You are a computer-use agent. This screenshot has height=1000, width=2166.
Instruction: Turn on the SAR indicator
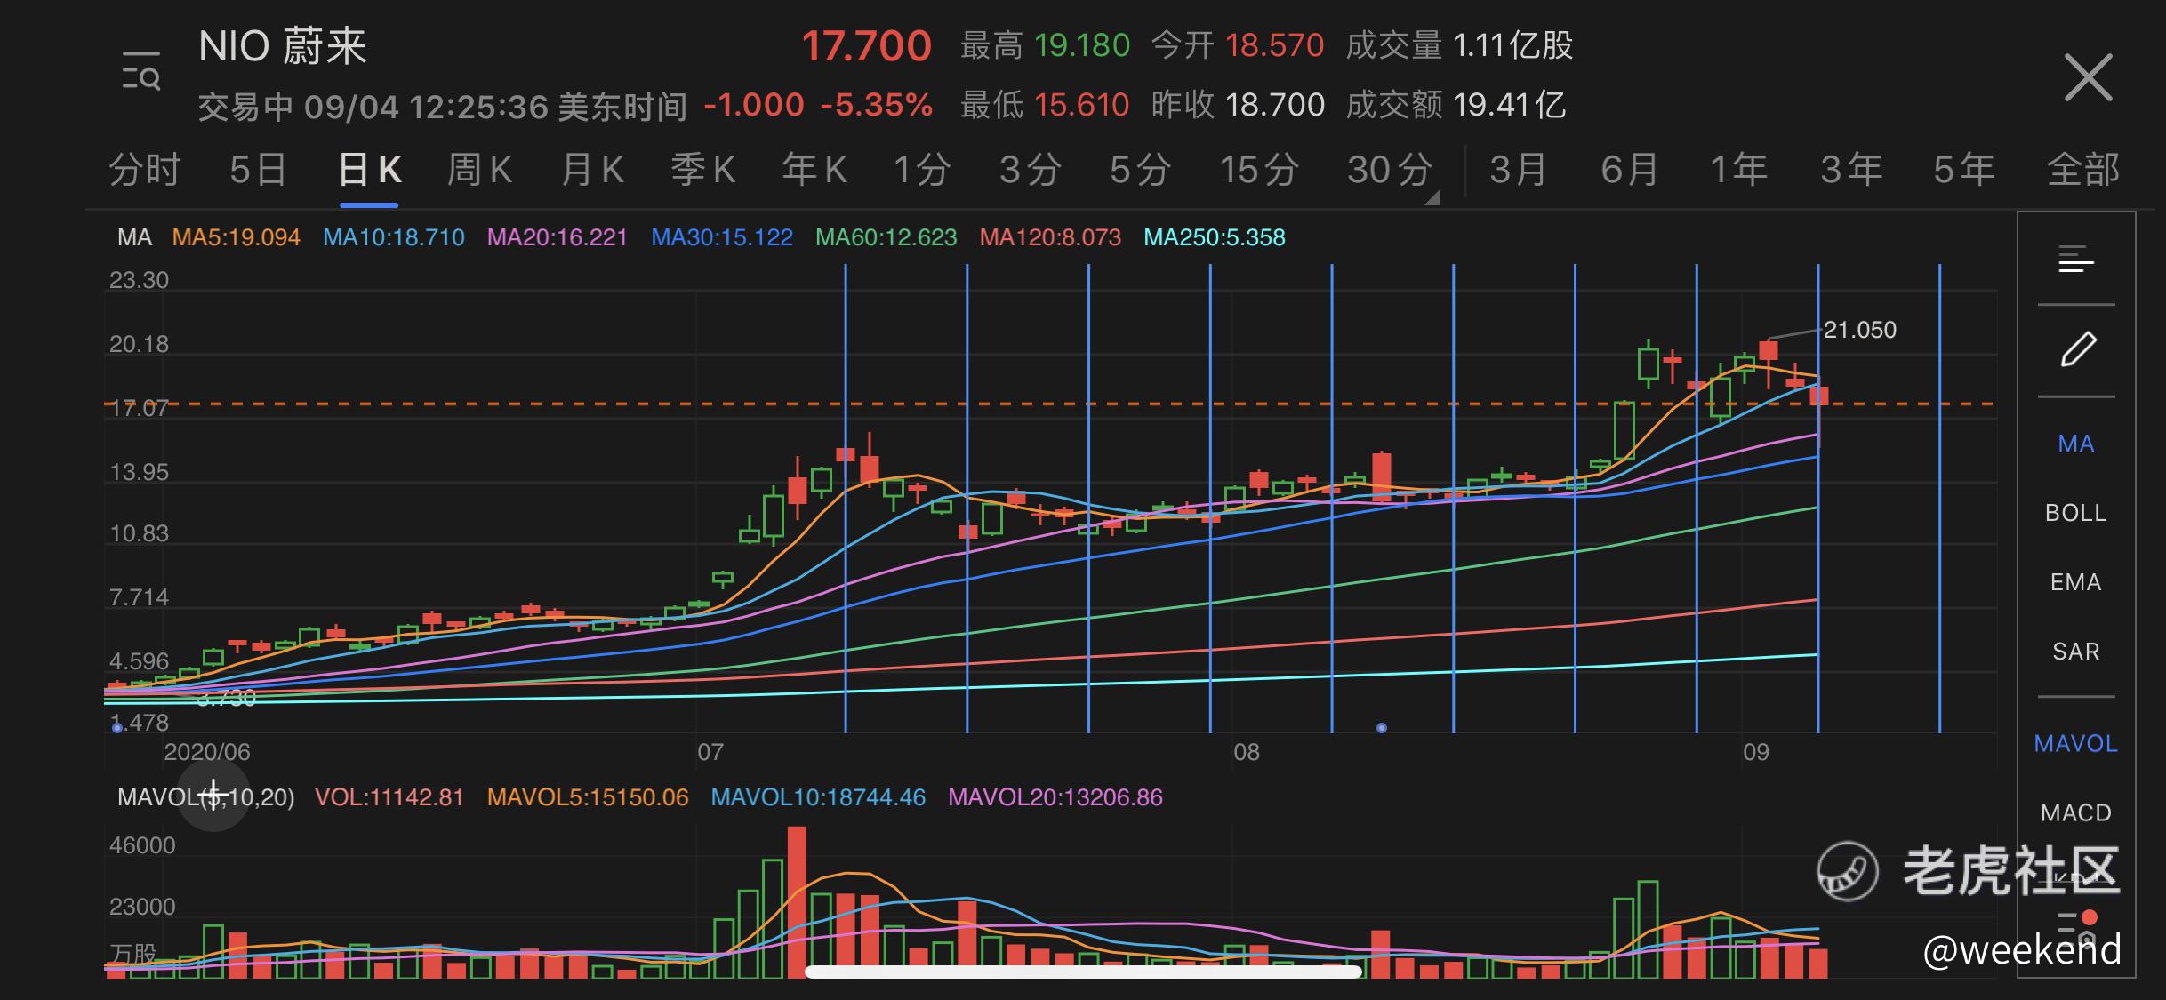2076,652
